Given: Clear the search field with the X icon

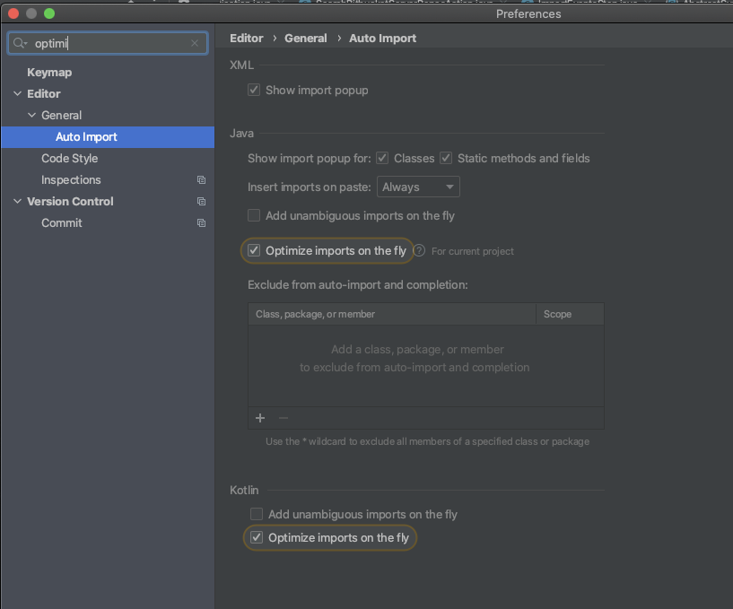Looking at the screenshot, I should [x=195, y=43].
